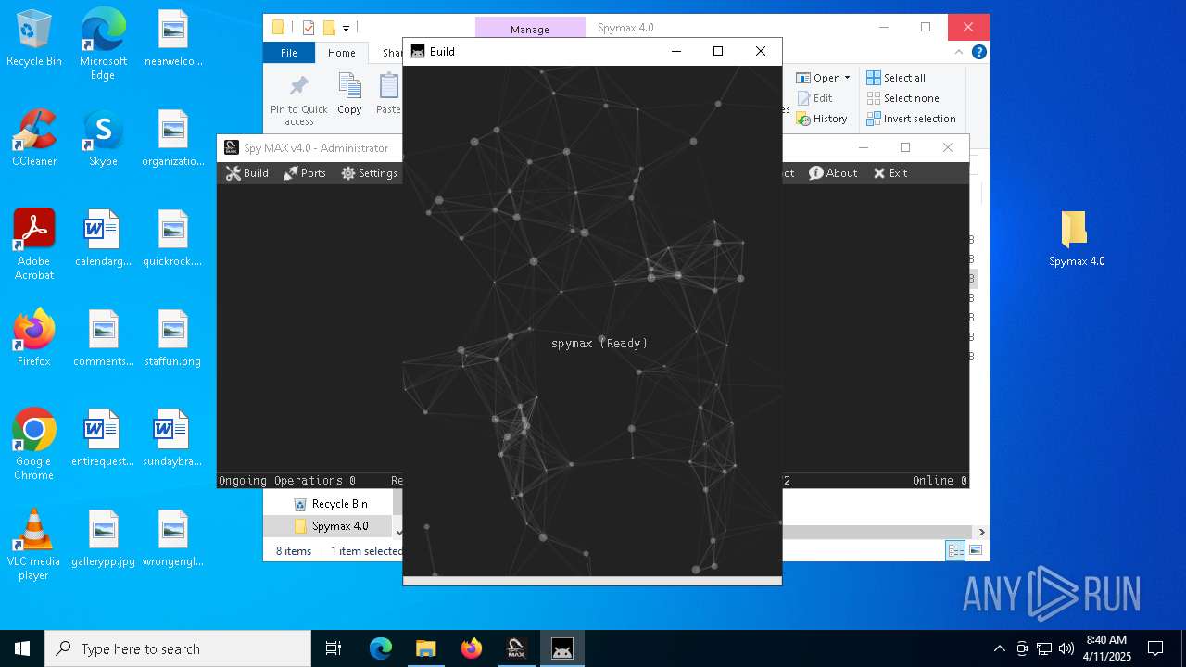The height and width of the screenshot is (667, 1186).
Task: Show hidden system tray icons
Action: point(999,648)
